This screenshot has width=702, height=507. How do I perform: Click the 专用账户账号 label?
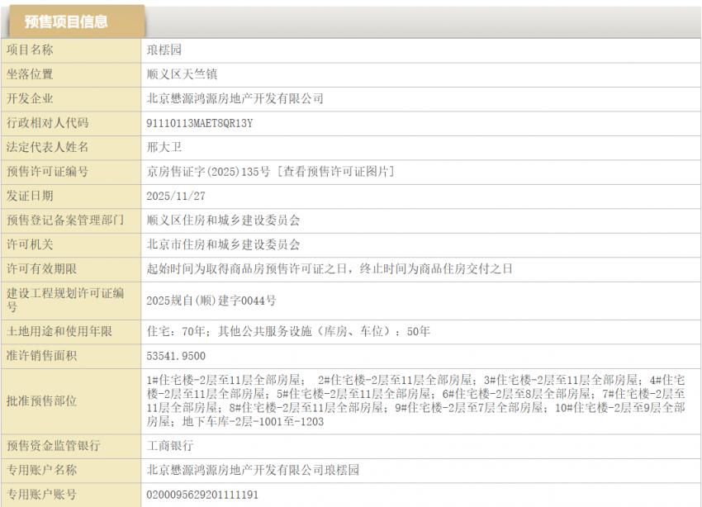(x=41, y=494)
